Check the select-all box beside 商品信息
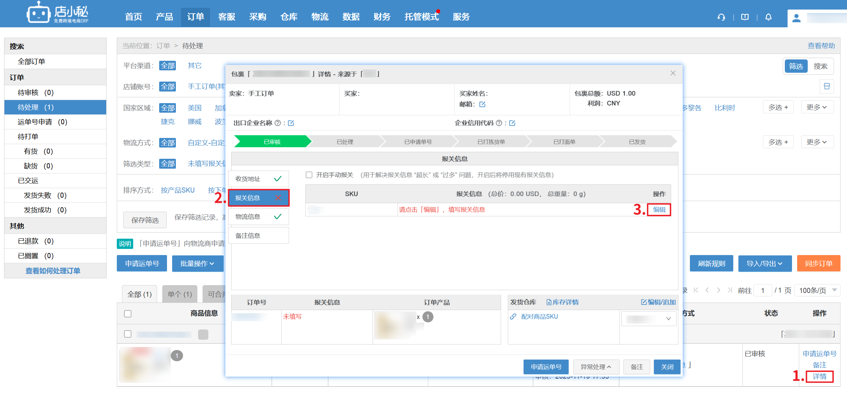 click(x=128, y=313)
